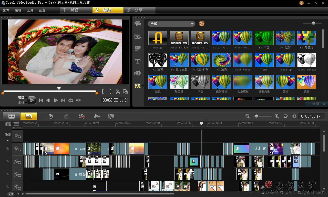
Task: Open the add track dropdown at bottom left
Action: 11,194
